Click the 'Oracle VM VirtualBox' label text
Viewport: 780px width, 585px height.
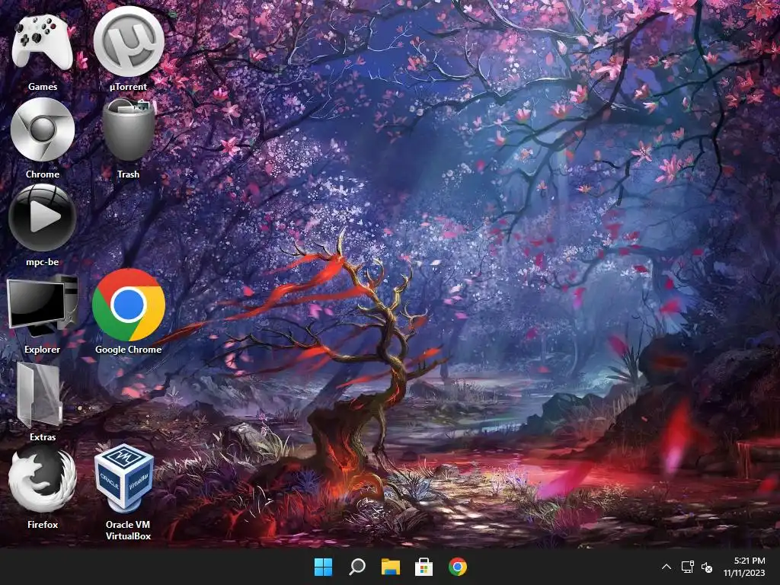[128, 530]
